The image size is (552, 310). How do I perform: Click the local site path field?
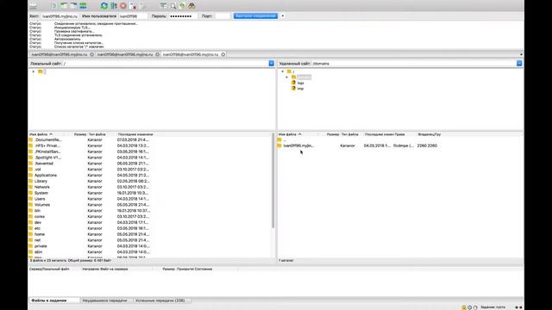point(165,64)
